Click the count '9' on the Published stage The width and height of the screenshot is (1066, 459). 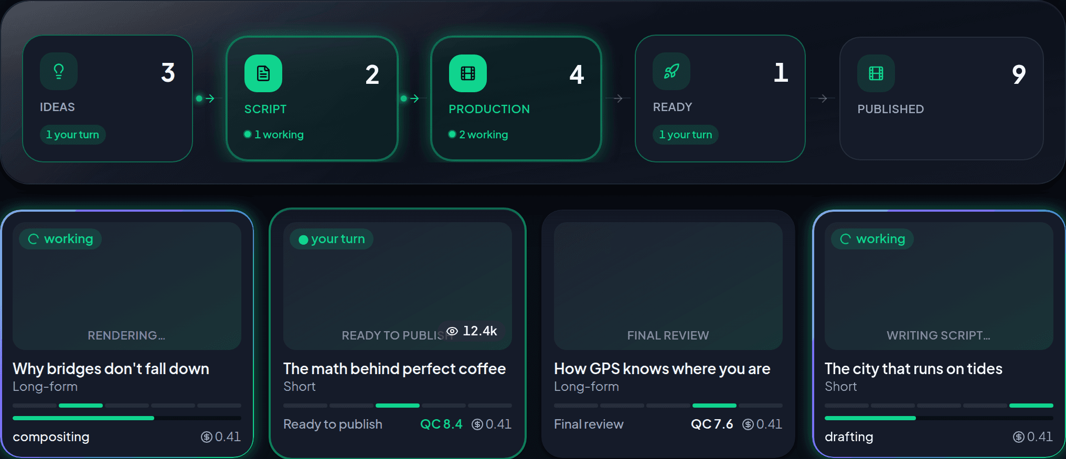pyautogui.click(x=1019, y=74)
